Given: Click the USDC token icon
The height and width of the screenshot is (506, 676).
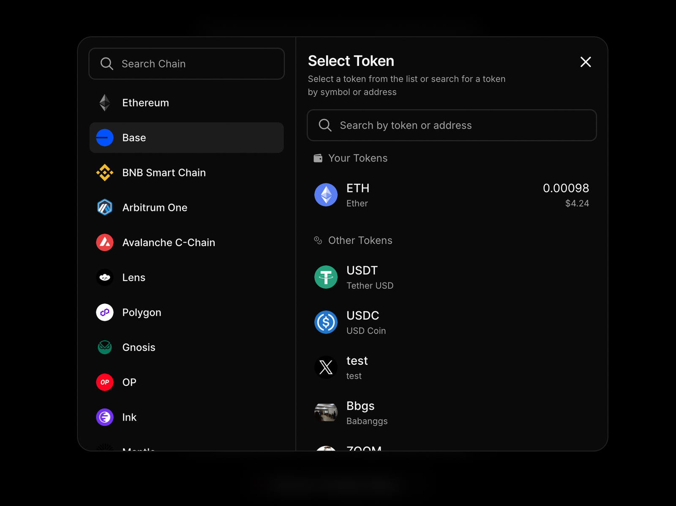Looking at the screenshot, I should (326, 322).
